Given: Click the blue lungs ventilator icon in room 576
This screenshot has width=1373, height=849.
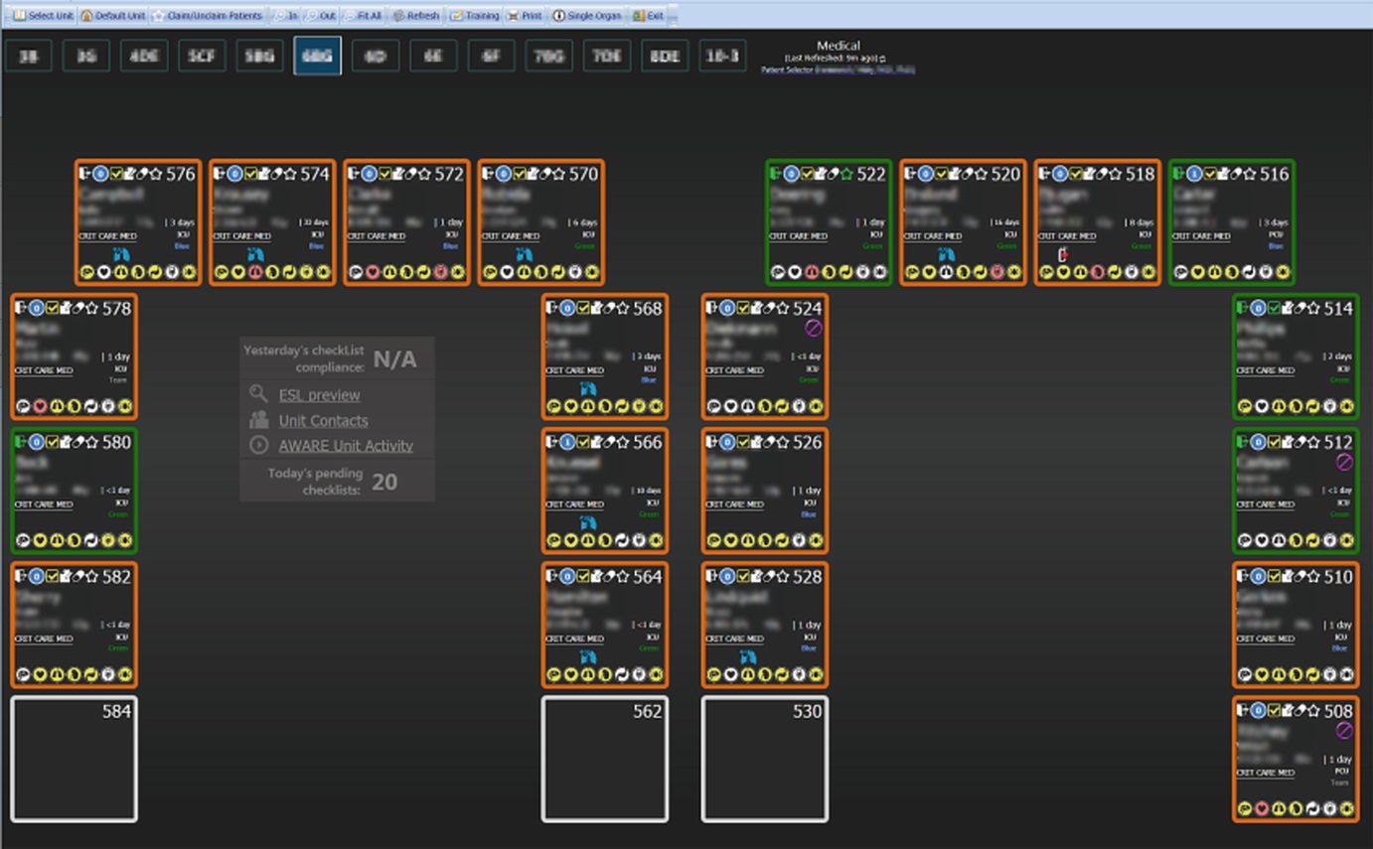Looking at the screenshot, I should point(122,254).
